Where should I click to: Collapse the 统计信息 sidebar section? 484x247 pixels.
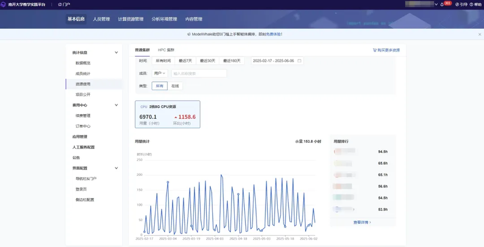tap(117, 53)
